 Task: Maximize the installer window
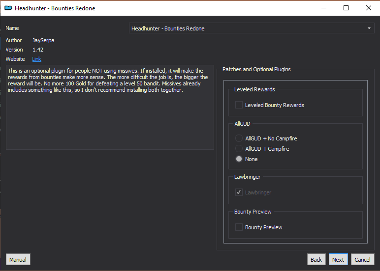(346, 8)
